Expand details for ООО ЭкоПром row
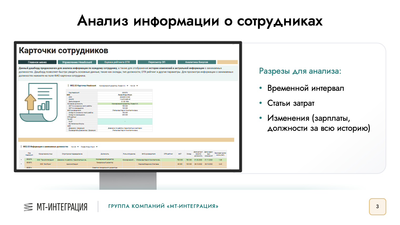This screenshot has width=400, height=225. click(22, 164)
